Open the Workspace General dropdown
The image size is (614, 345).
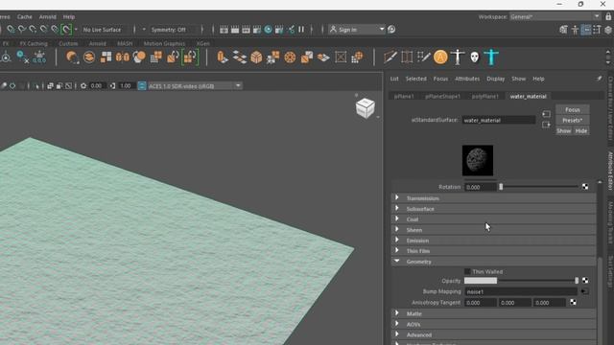click(555, 17)
